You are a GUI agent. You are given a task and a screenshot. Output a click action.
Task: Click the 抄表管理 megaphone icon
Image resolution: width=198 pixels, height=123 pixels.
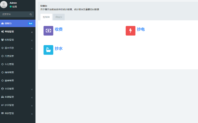(2, 105)
